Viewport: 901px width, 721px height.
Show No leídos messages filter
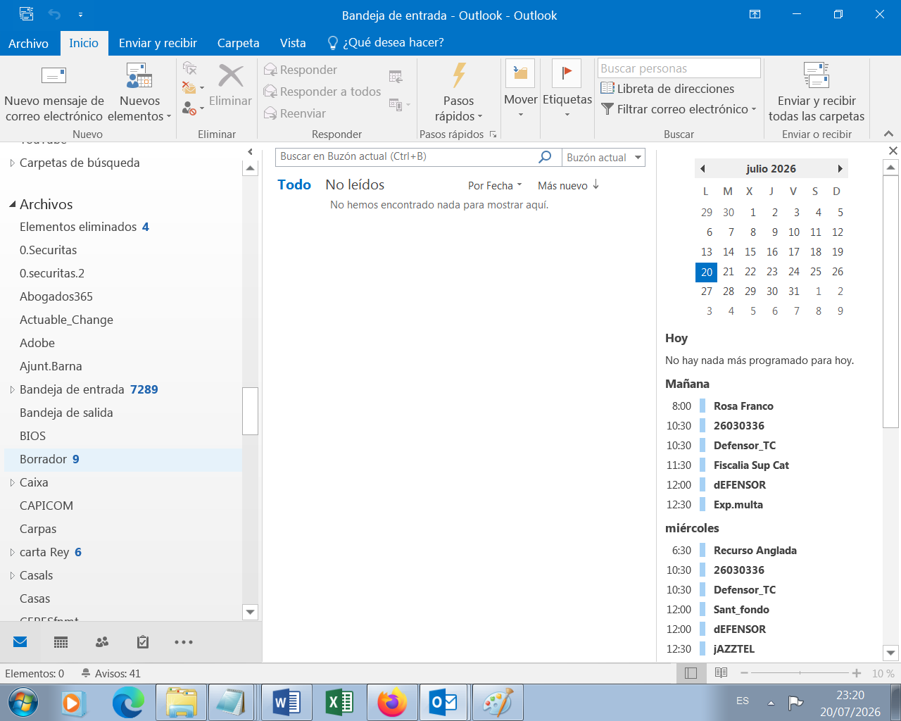[x=355, y=184]
